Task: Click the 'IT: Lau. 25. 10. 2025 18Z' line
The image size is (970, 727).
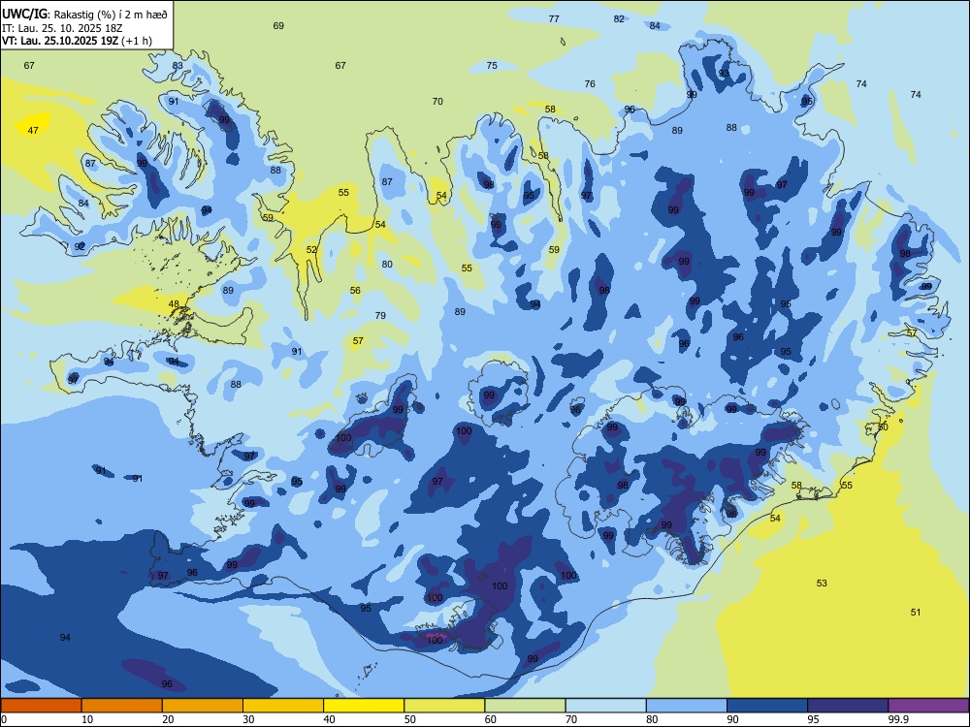Action: [x=64, y=28]
